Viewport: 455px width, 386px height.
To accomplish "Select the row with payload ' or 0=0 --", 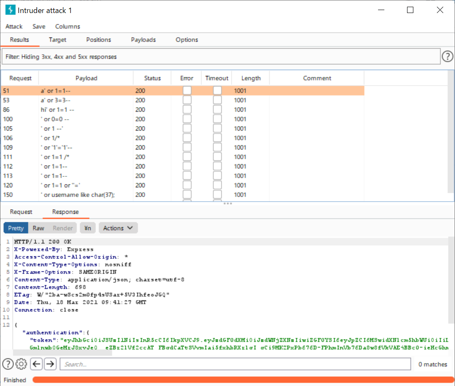I will pyautogui.click(x=183, y=119).
